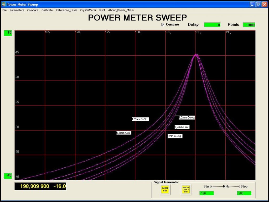Click the Delay value field
This screenshot has width=269, height=202.
tap(212, 25)
